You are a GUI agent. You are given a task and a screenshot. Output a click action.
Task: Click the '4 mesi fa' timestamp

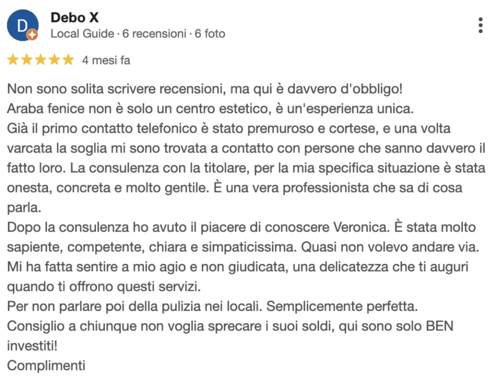pos(106,61)
